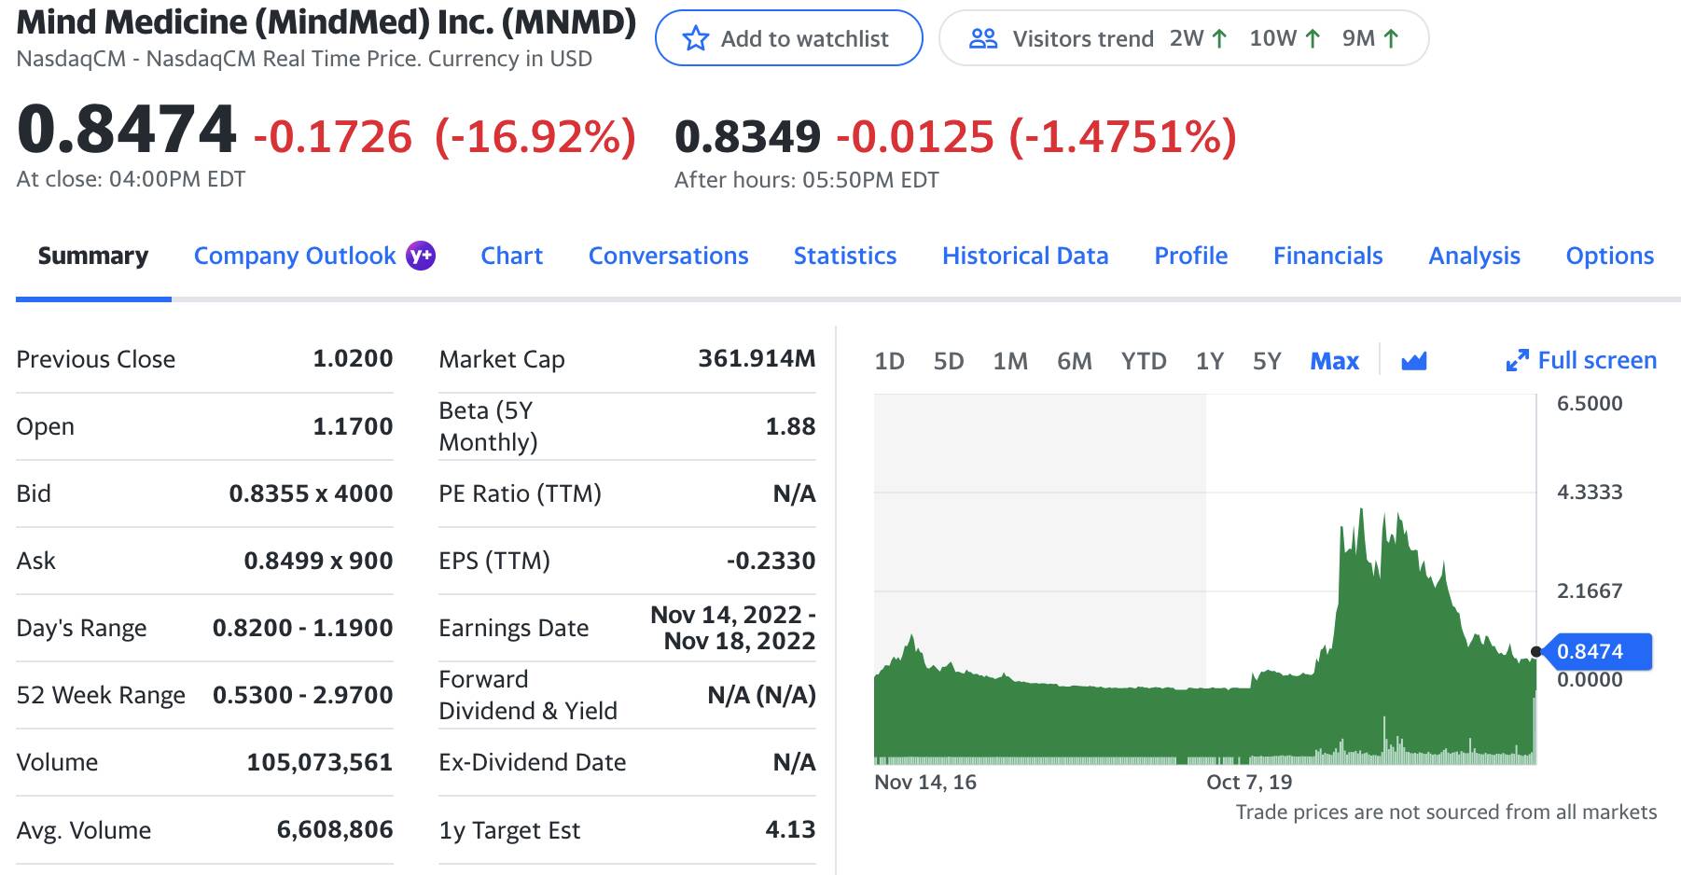Click the Ex-Dividend Date label

point(532,762)
